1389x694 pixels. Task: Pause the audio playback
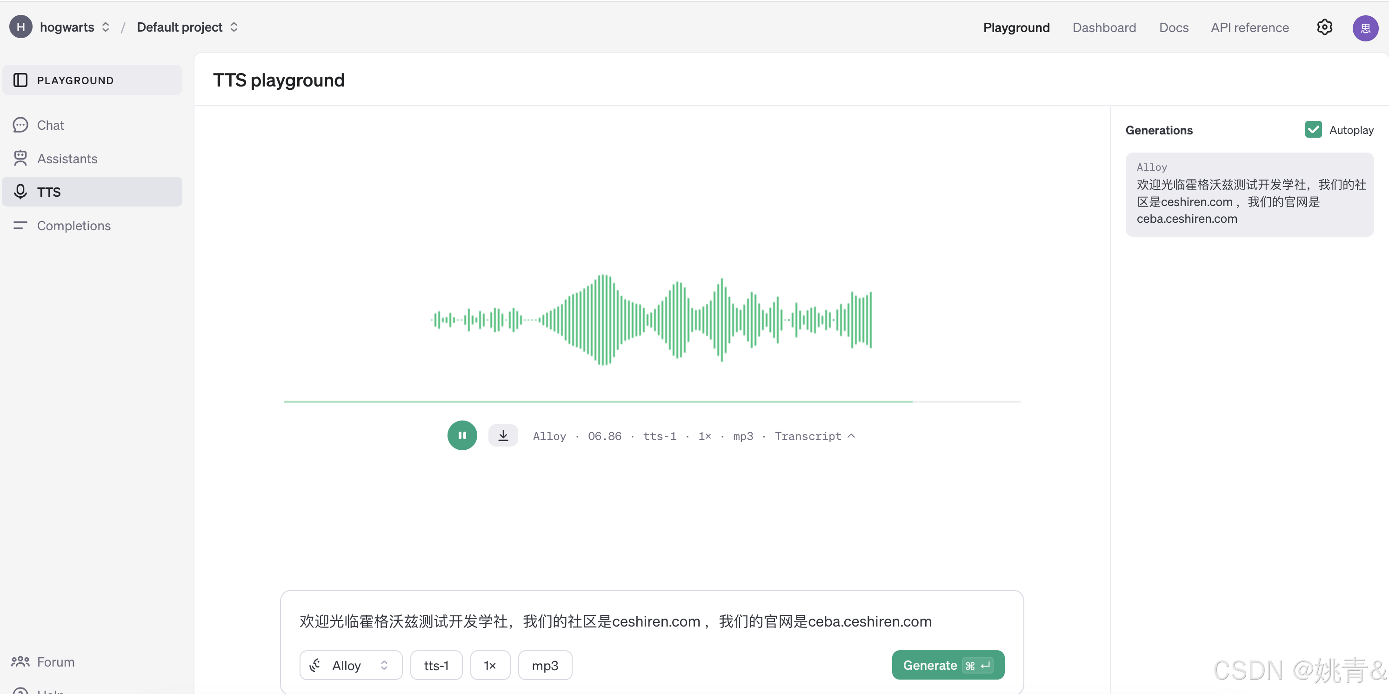coord(462,435)
